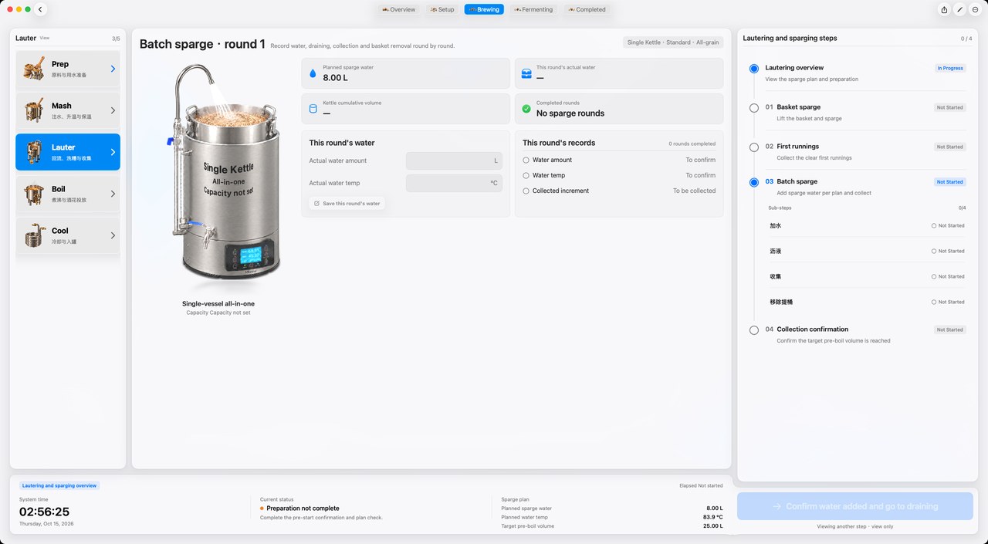The height and width of the screenshot is (544, 988).
Task: Click the green check Completed rounds icon
Action: tap(526, 109)
